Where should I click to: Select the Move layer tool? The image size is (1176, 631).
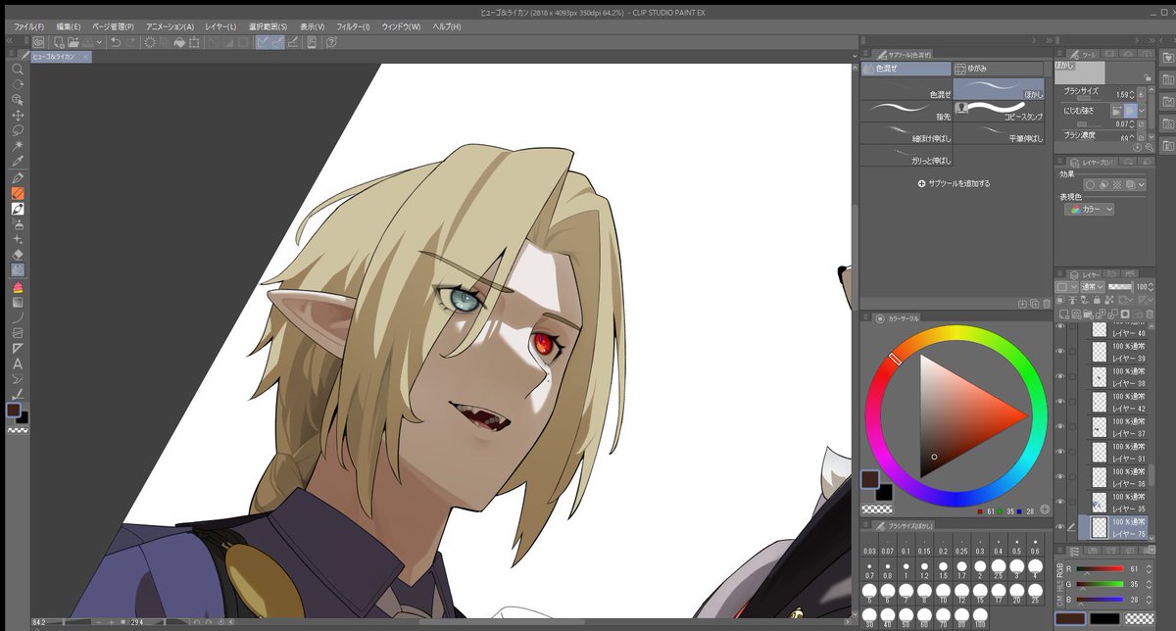[x=18, y=115]
